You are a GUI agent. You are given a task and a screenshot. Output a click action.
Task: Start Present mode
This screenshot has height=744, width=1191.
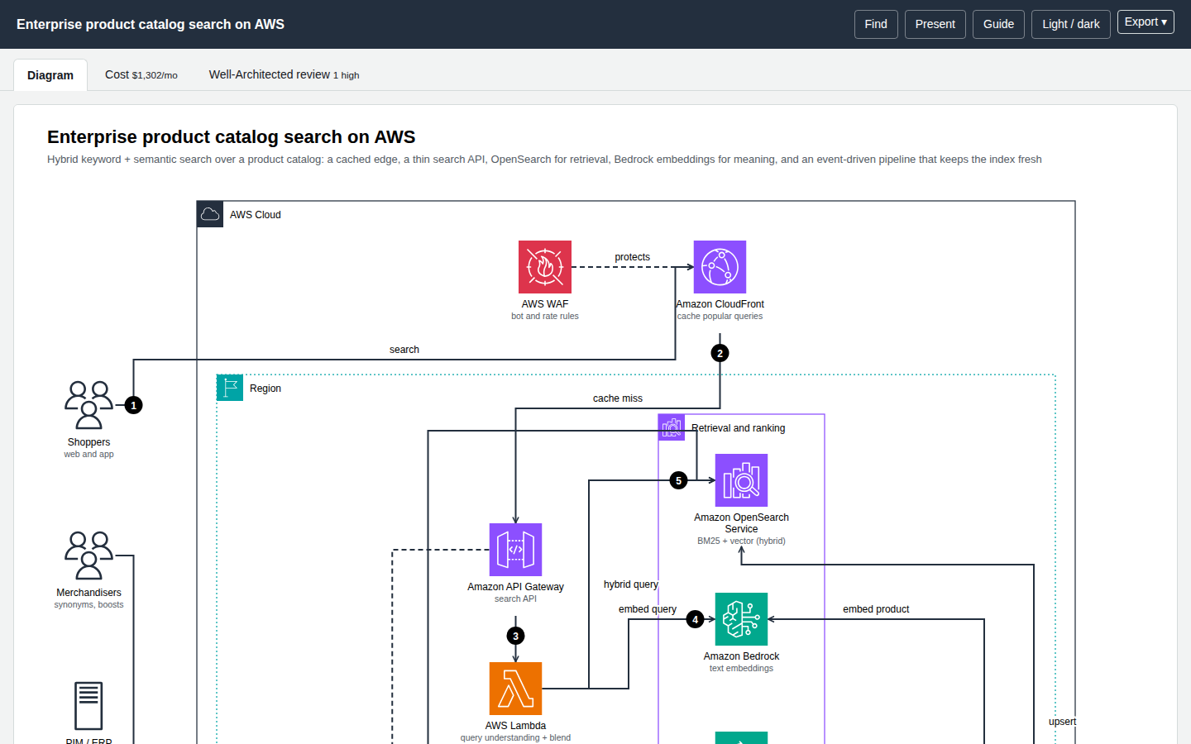point(935,24)
